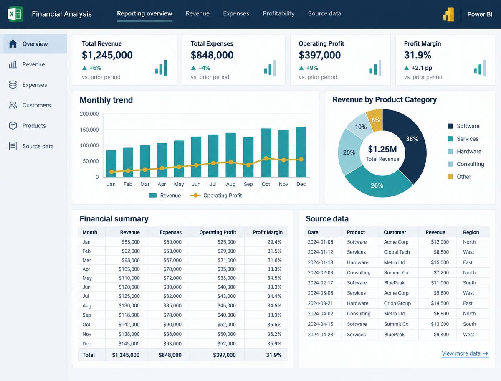
Task: Click the Services legend color swatch
Action: [x=450, y=139]
